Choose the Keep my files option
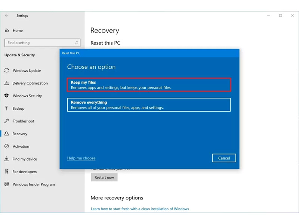 (149, 85)
